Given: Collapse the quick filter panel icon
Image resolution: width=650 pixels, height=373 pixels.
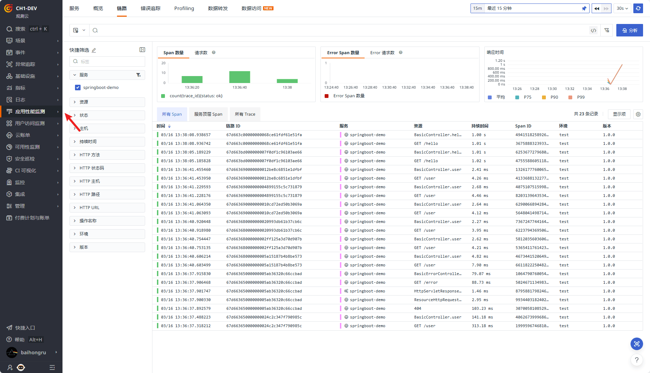Looking at the screenshot, I should [x=142, y=50].
